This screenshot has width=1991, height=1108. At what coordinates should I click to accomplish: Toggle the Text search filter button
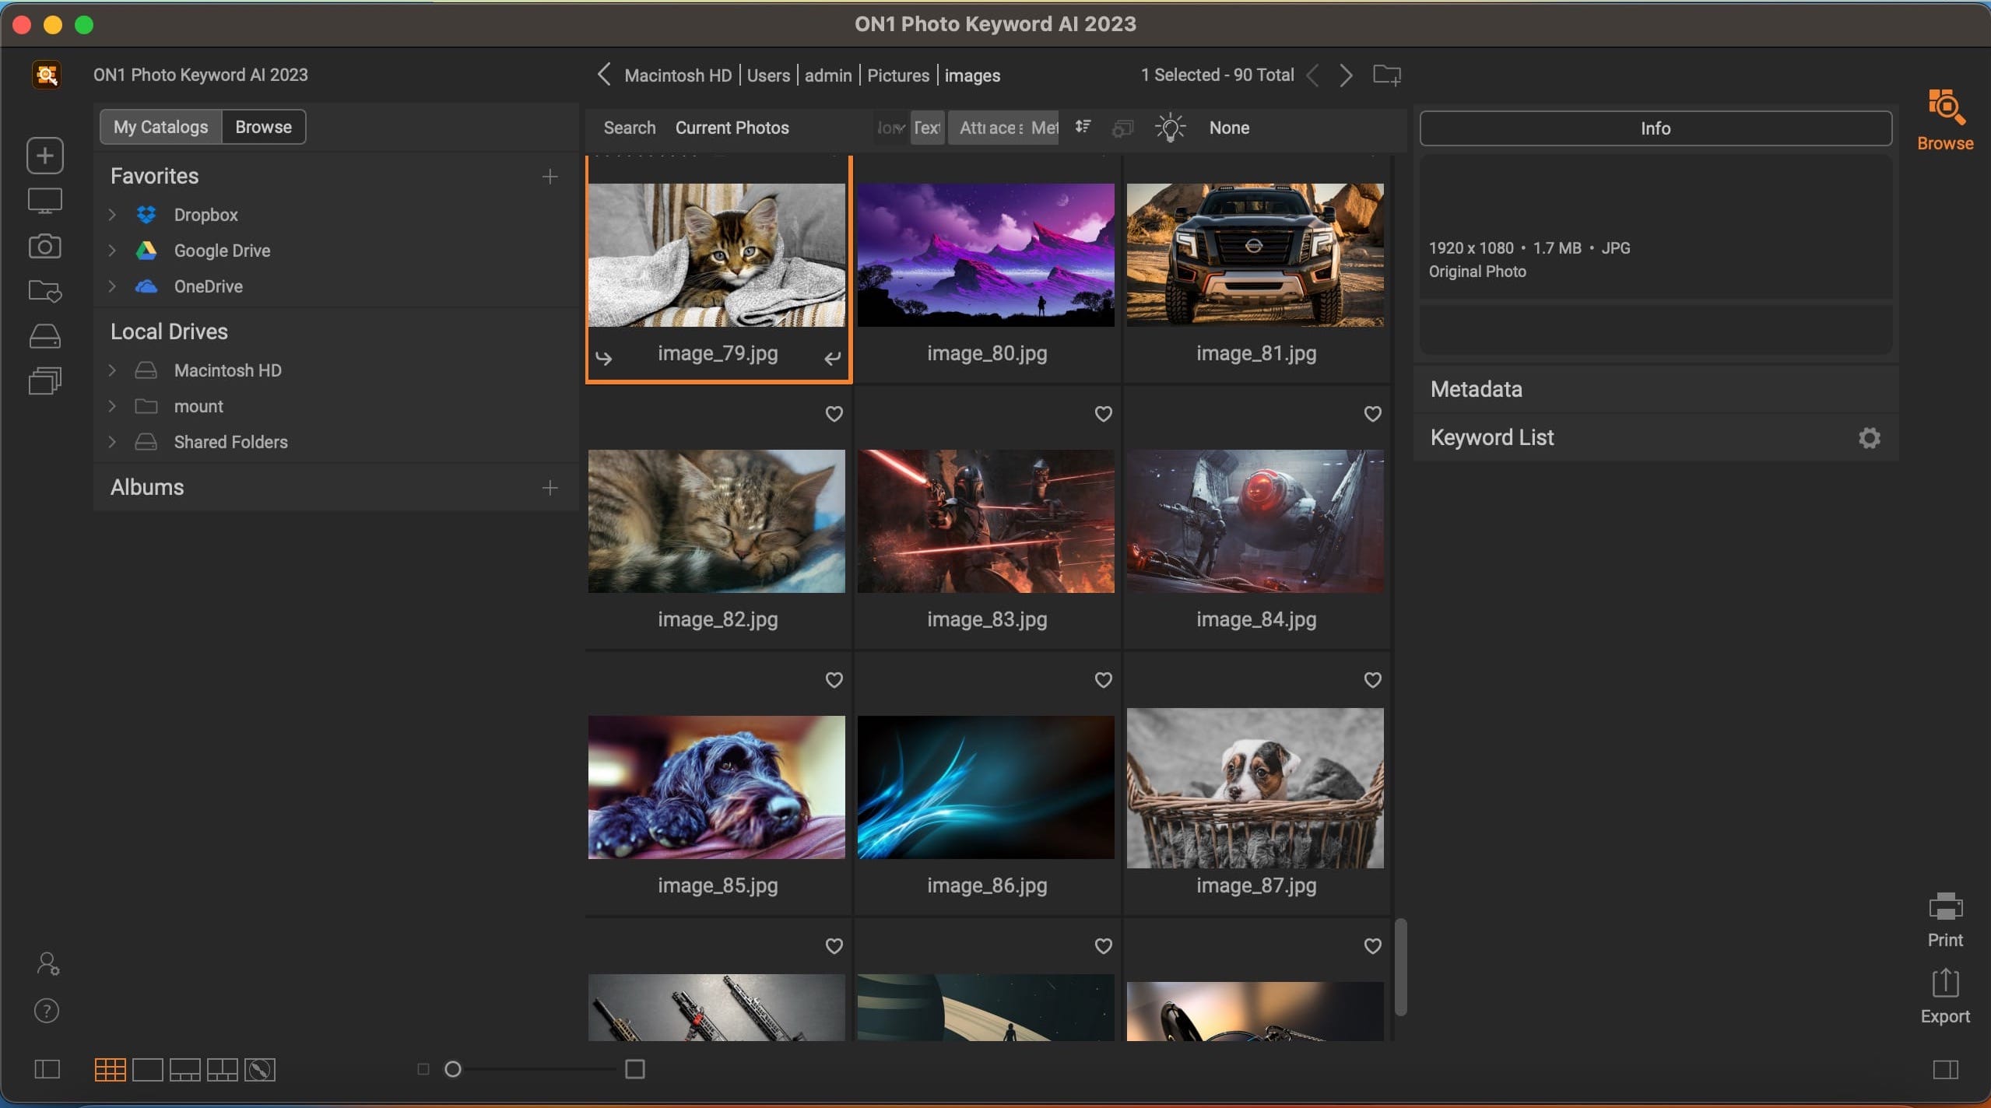pos(927,128)
